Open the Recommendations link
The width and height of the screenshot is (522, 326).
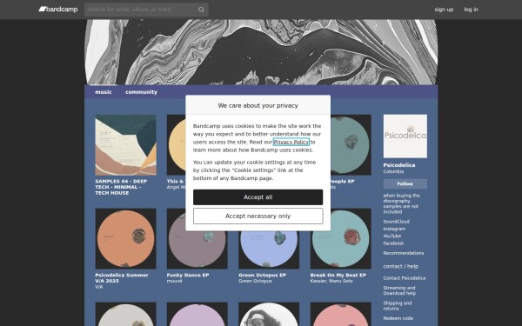click(x=404, y=253)
